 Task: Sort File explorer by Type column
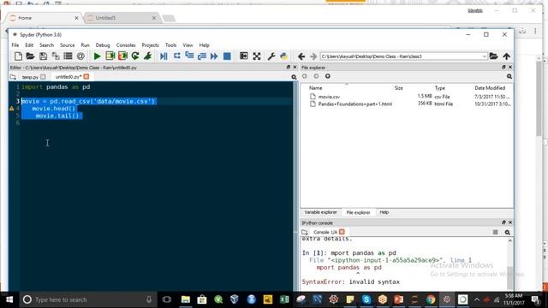click(439, 88)
